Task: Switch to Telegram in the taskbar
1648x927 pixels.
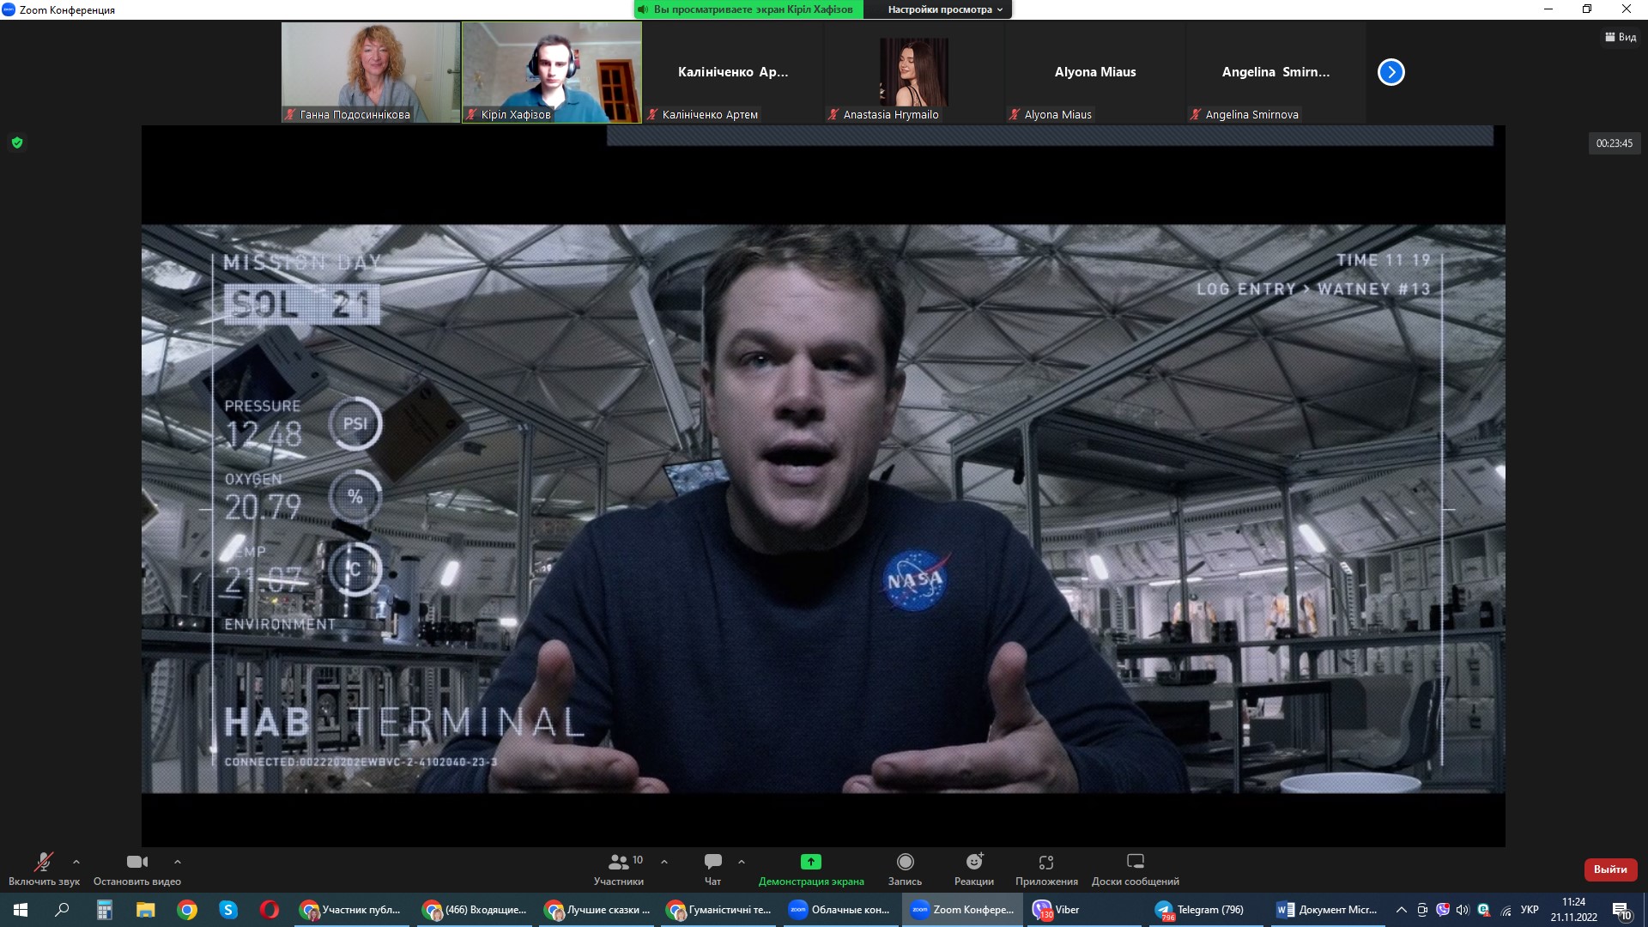Action: click(1202, 910)
